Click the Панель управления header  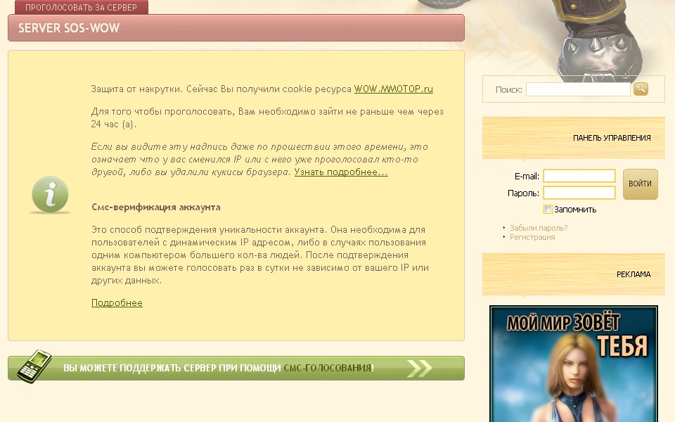tap(574, 138)
